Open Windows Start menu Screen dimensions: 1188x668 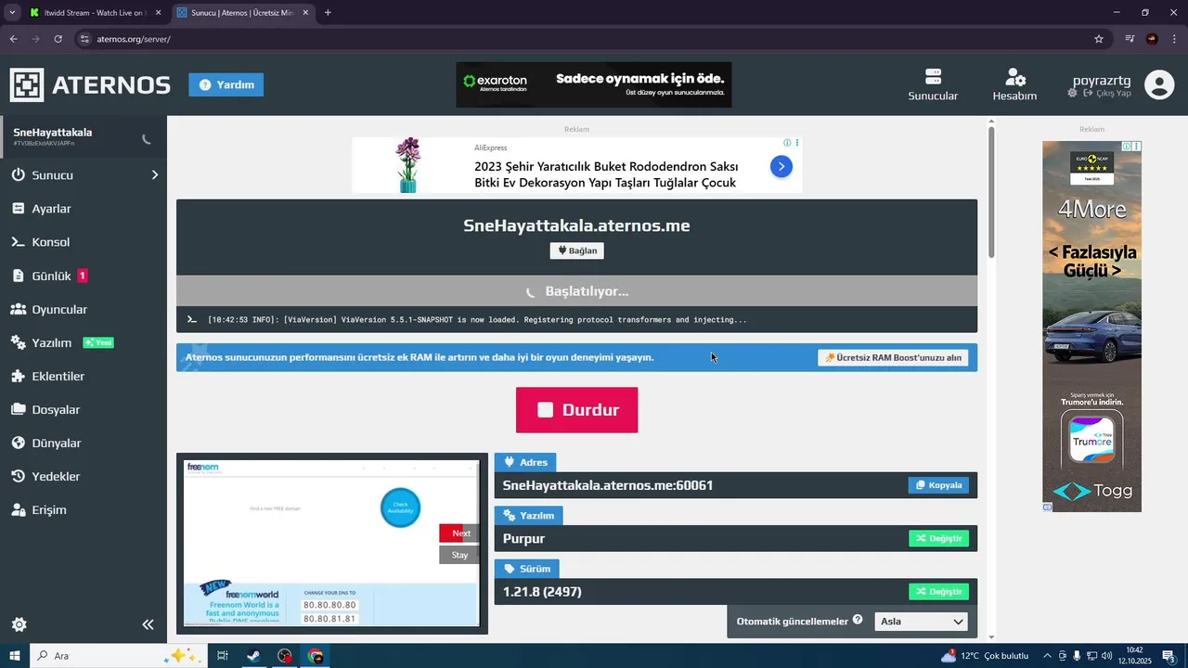(x=15, y=656)
